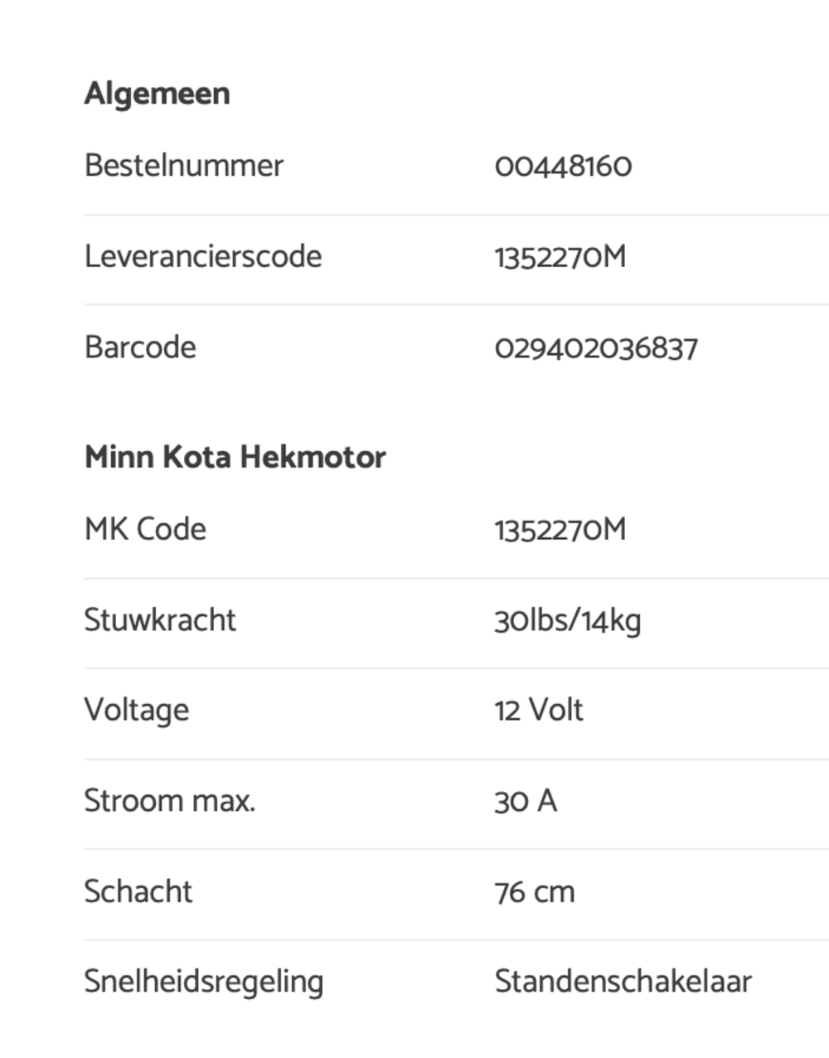Select the Schacht label

(138, 891)
